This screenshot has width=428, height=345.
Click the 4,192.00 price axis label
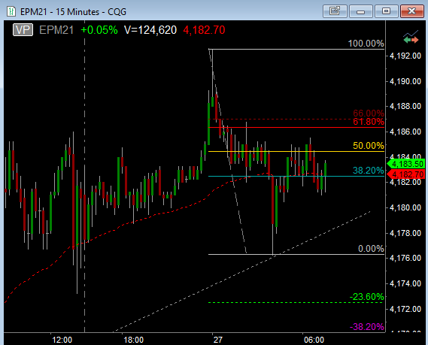405,56
